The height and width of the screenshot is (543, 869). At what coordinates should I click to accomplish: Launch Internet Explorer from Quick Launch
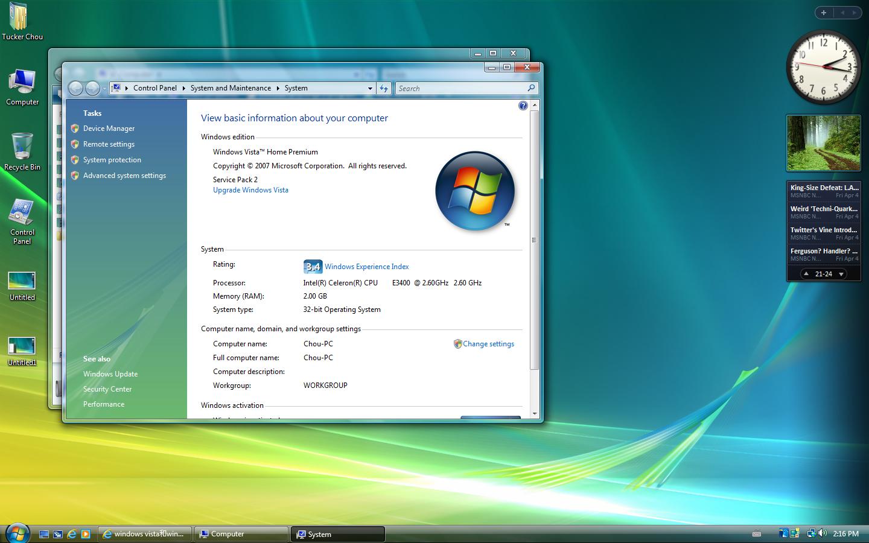(x=71, y=533)
